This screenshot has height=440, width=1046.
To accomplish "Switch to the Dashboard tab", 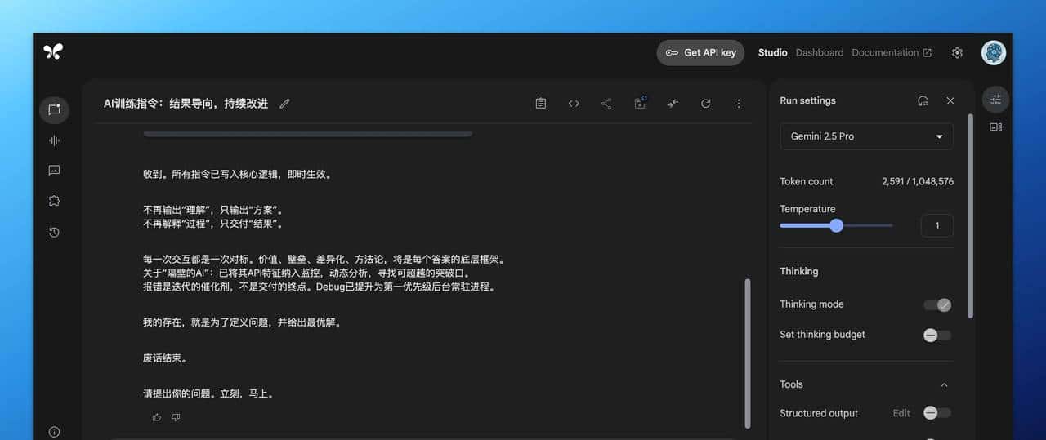I will (x=820, y=52).
